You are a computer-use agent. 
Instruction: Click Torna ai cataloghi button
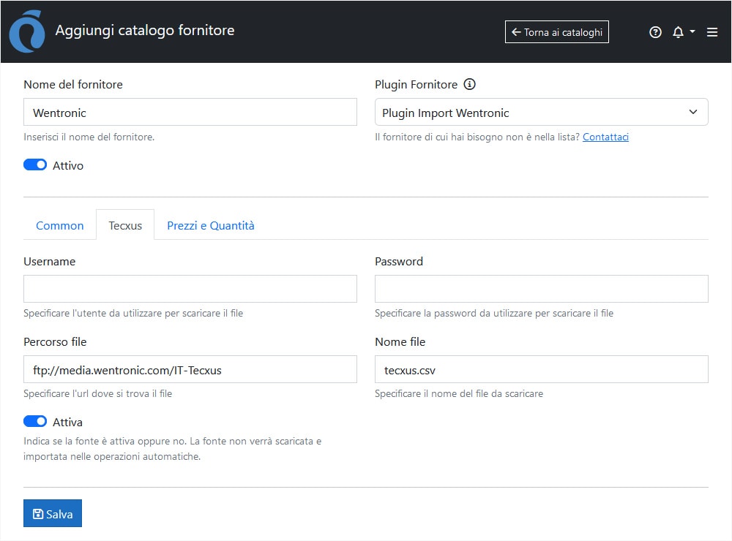pyautogui.click(x=556, y=32)
